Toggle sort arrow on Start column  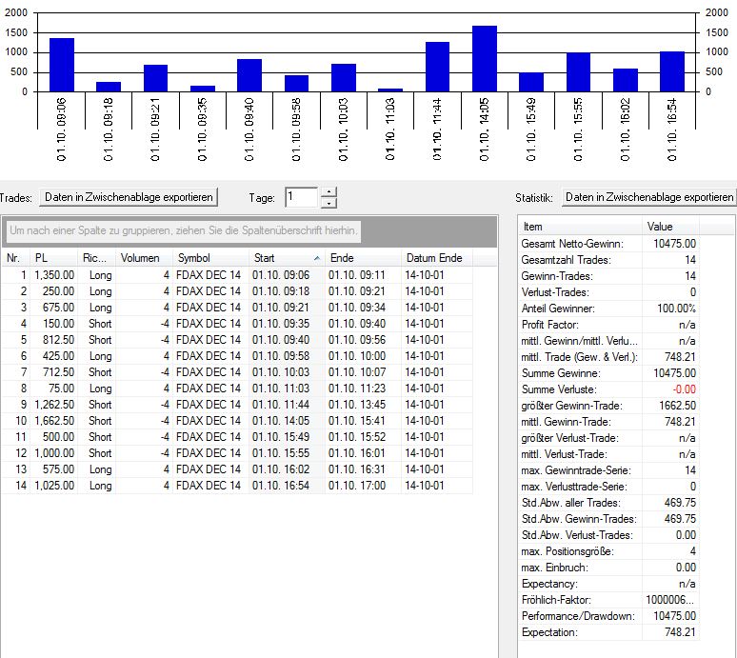pos(317,258)
